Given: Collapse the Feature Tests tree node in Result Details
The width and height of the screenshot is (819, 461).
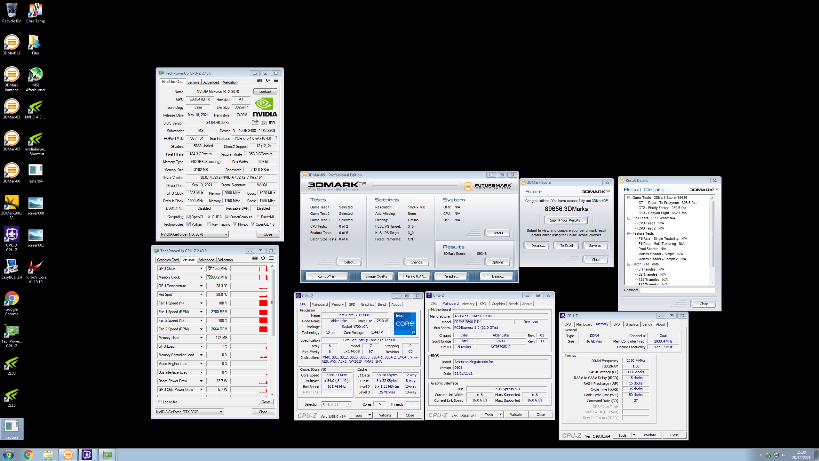Looking at the screenshot, I should (629, 233).
